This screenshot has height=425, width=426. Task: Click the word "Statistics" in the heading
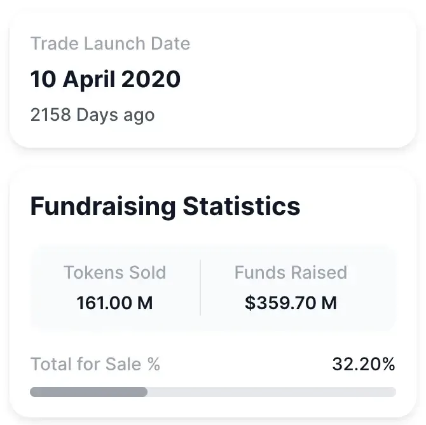click(242, 207)
